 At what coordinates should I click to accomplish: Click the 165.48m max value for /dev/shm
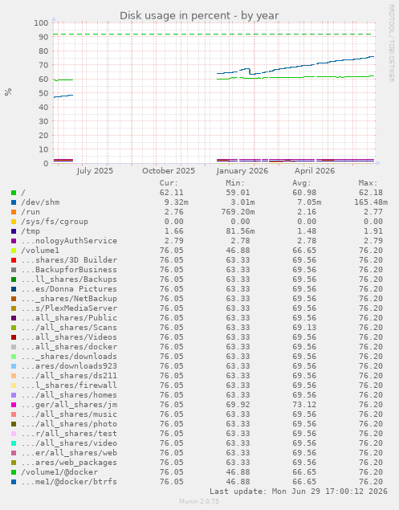pyautogui.click(x=371, y=202)
